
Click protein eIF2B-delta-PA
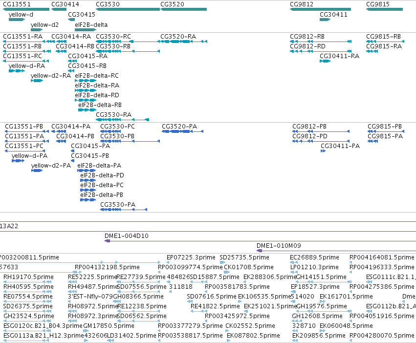pyautogui.click(x=87, y=171)
